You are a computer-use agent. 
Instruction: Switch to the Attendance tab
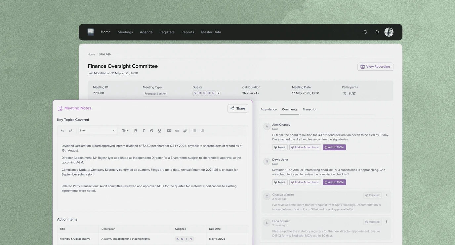(269, 109)
